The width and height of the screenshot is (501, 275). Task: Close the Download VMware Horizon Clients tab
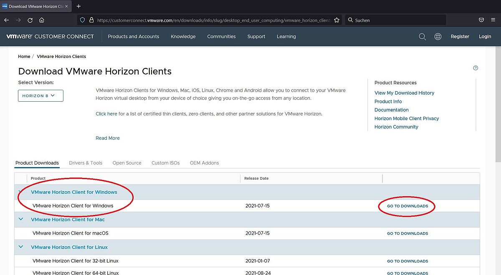click(66, 6)
